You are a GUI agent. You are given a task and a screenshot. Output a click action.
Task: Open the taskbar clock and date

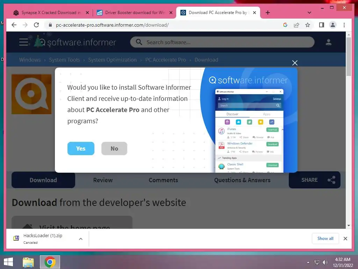tap(343, 262)
